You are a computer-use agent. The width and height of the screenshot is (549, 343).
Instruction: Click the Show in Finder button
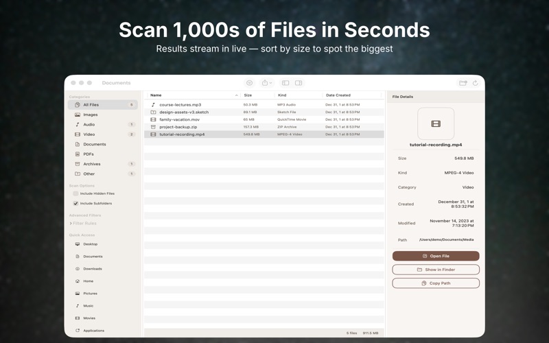pyautogui.click(x=436, y=270)
